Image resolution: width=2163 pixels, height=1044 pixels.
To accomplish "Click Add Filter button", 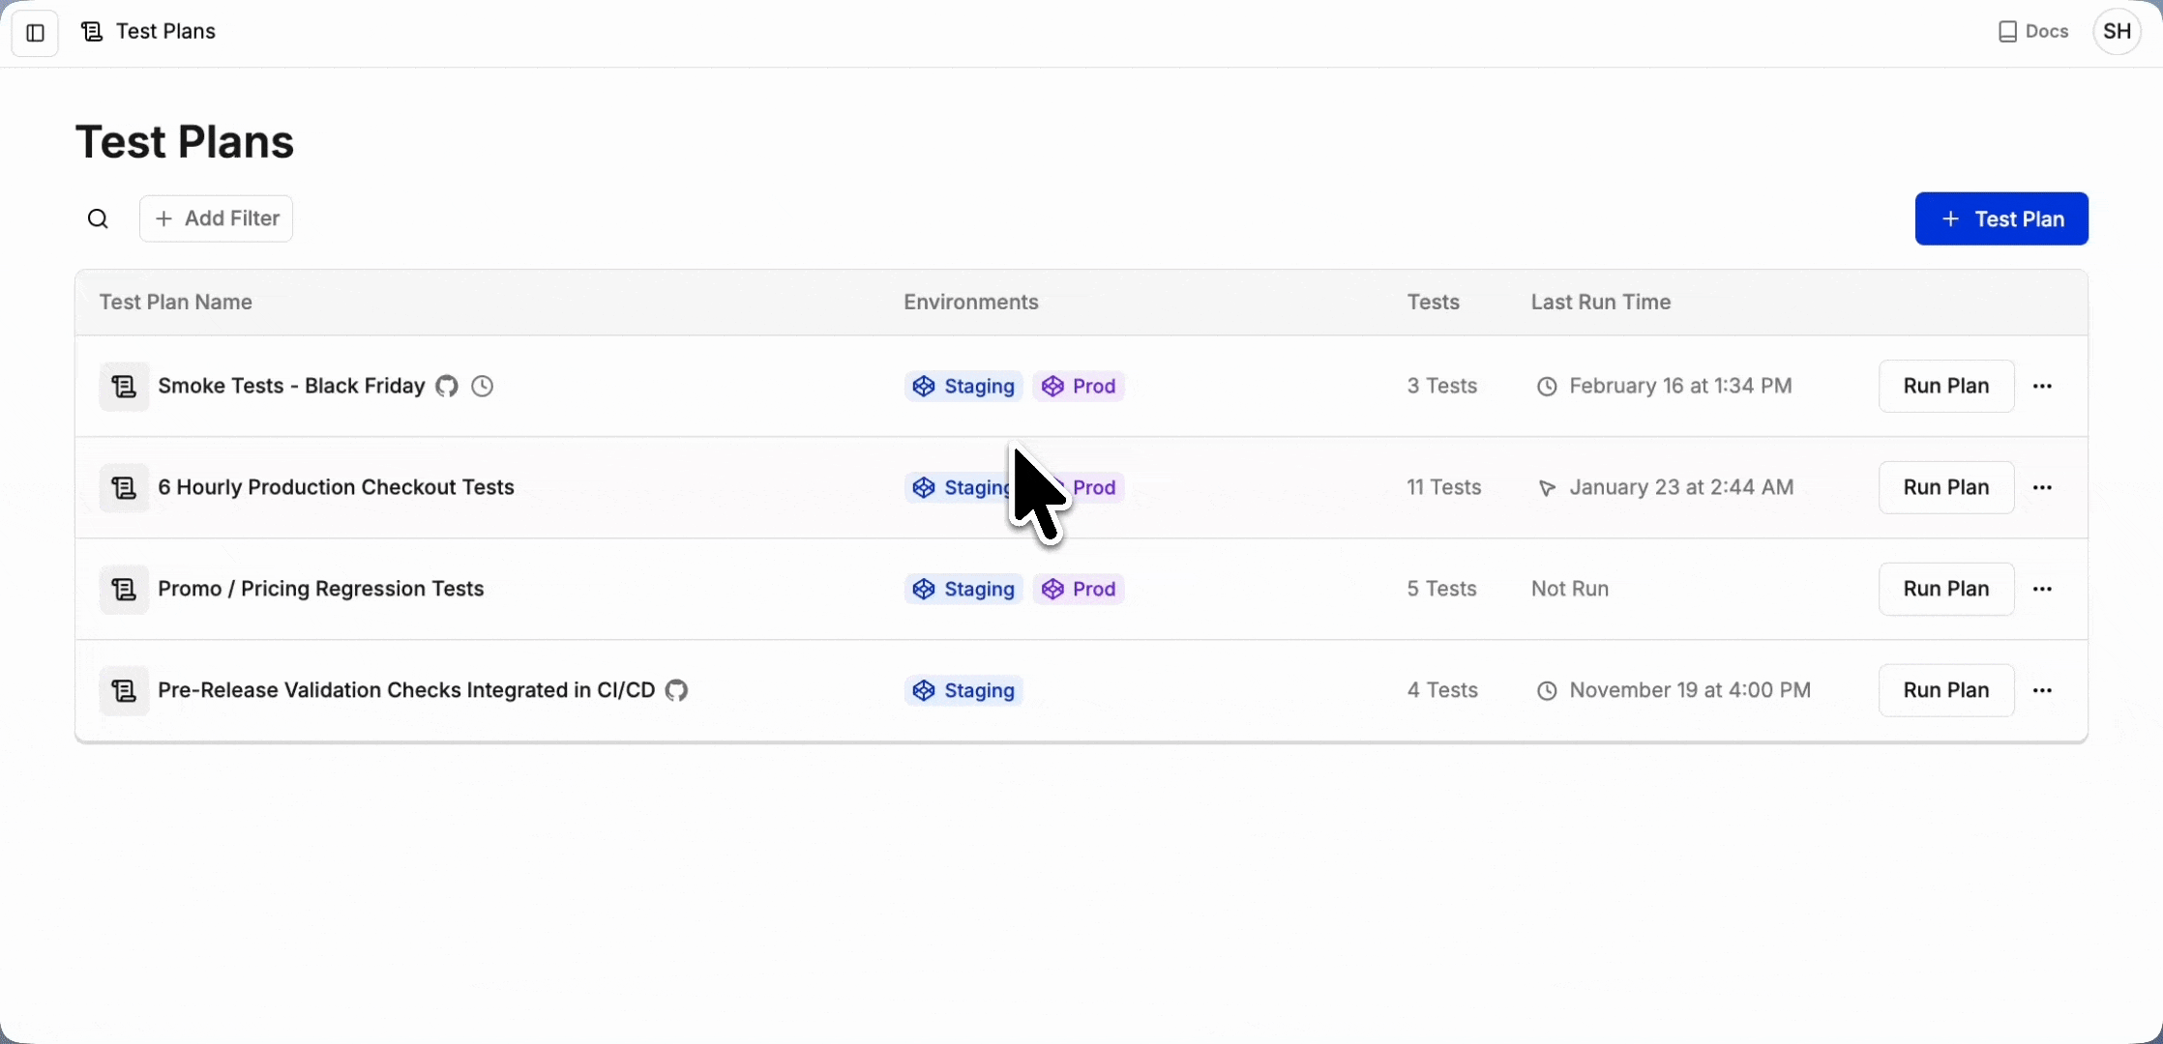I will [x=217, y=218].
